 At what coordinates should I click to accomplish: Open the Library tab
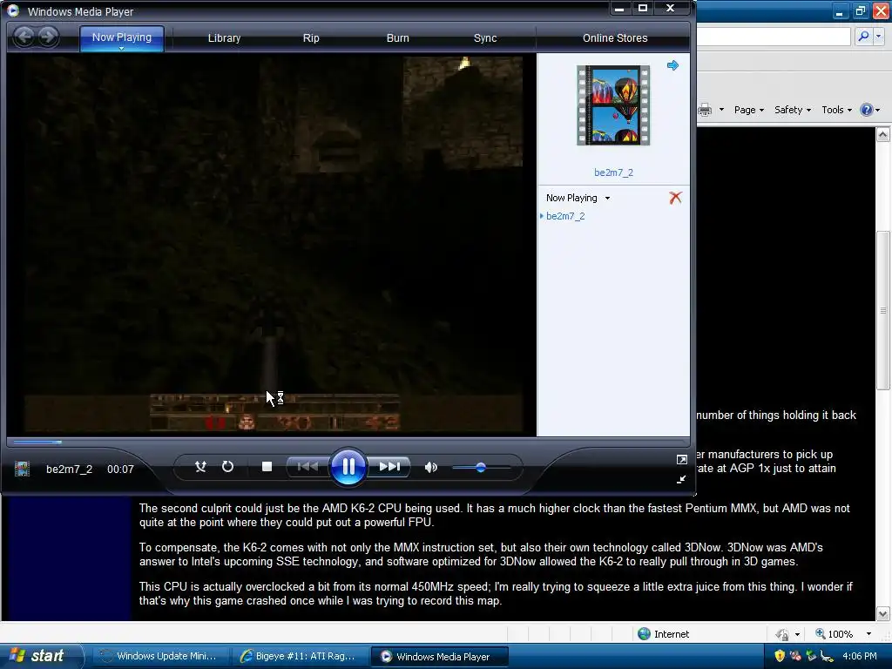tap(224, 38)
